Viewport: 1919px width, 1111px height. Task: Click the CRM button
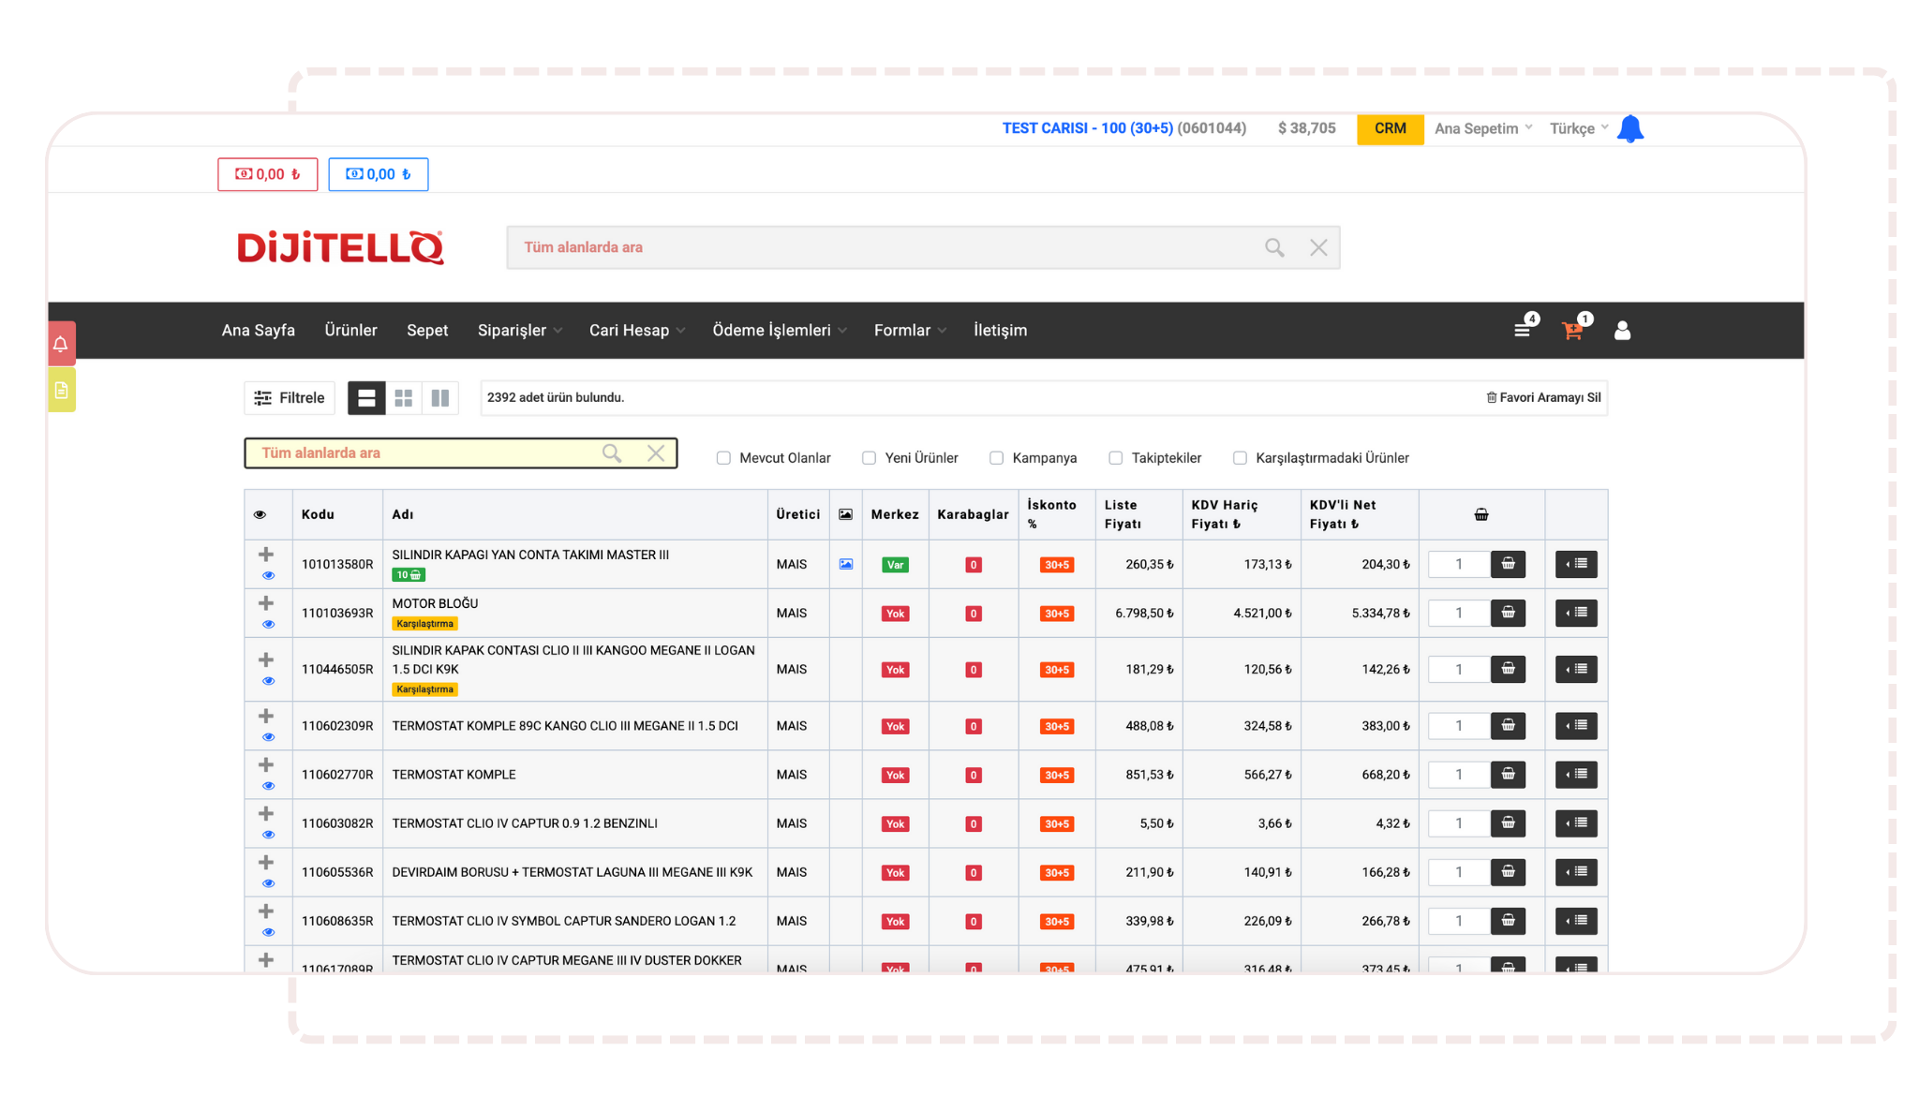(1391, 128)
